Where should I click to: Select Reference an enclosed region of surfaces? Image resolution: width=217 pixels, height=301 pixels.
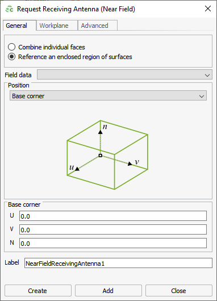click(x=11, y=57)
